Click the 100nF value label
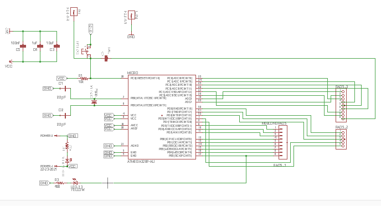Viewport: 381px width, 206px height. pos(16,43)
